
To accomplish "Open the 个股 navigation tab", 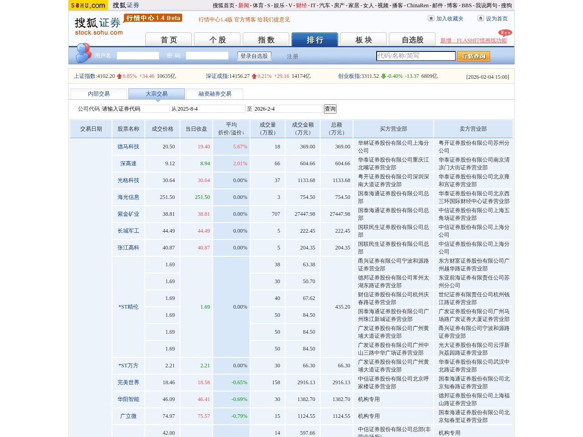I will point(217,40).
